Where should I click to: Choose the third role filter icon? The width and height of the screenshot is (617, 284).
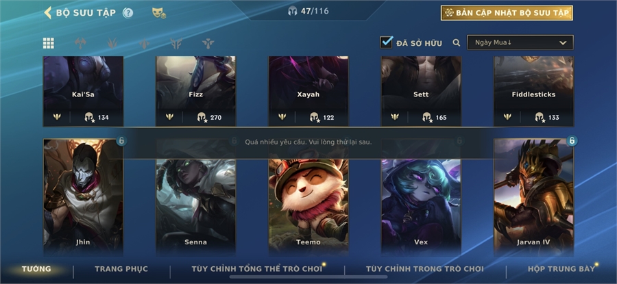coord(145,43)
